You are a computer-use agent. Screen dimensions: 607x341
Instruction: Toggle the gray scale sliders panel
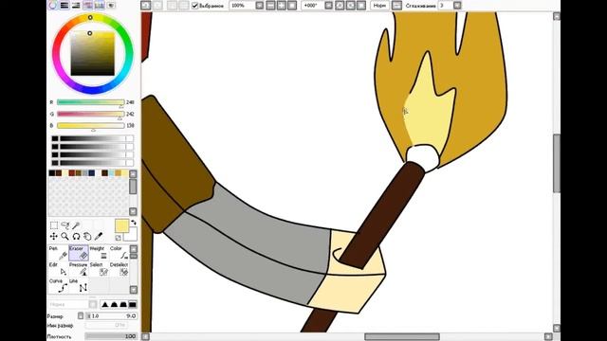point(76,5)
